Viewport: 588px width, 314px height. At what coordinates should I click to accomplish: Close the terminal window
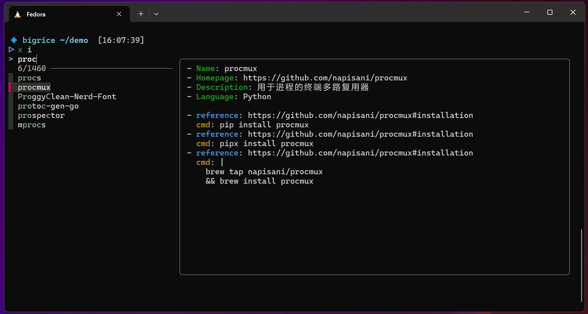(573, 12)
